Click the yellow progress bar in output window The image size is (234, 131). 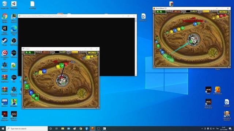(75, 52)
